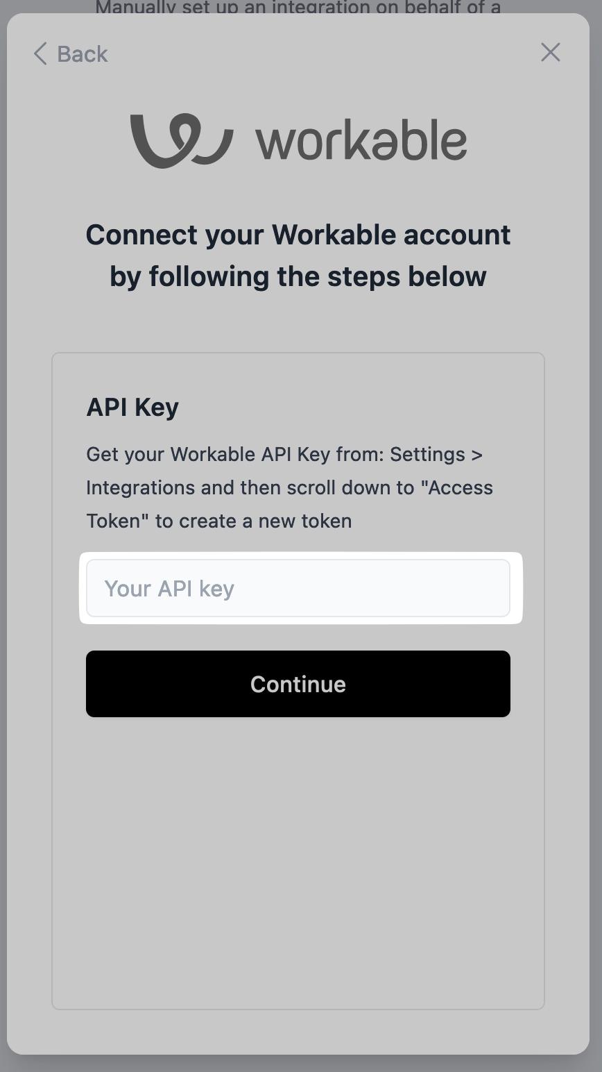Click the partially hidden text behind the dialog

298,8
